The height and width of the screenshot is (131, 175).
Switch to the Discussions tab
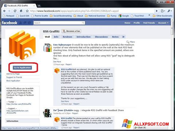[x=101, y=37]
